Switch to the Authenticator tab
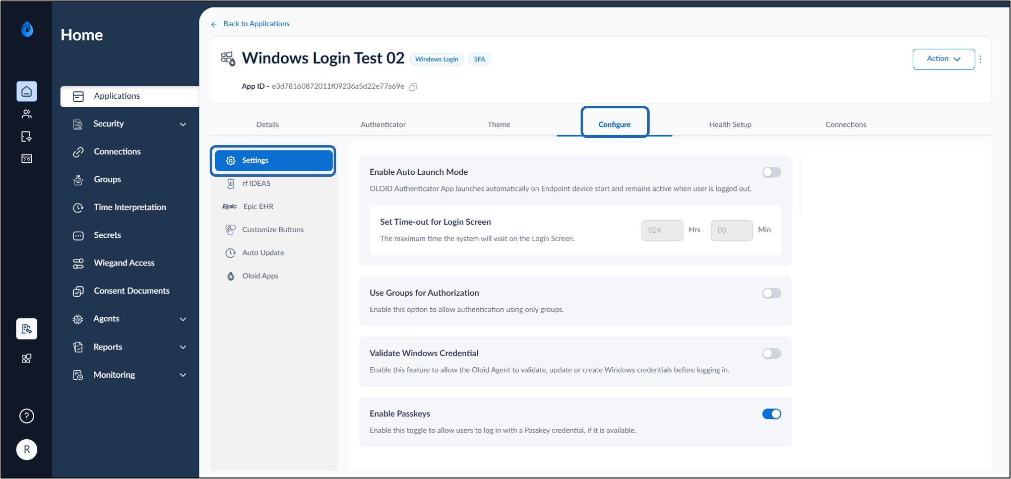The width and height of the screenshot is (1011, 479). coord(383,124)
